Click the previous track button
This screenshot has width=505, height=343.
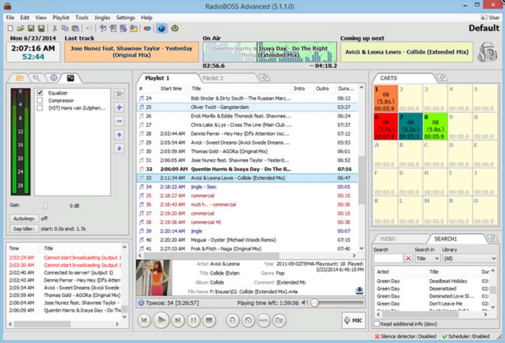pyautogui.click(x=145, y=320)
